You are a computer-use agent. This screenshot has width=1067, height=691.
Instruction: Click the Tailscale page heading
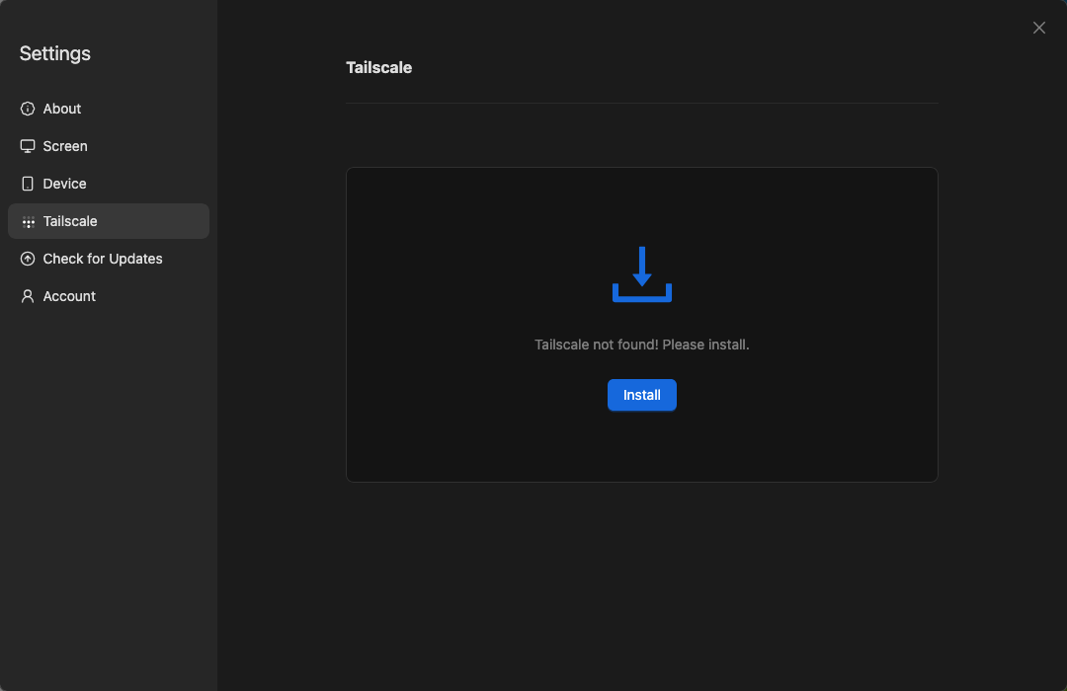pos(379,67)
